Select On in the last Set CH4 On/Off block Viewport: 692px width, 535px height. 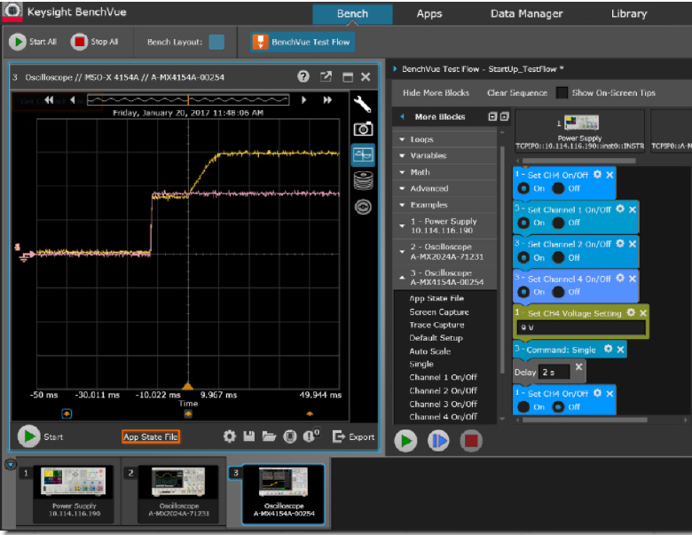pos(523,406)
